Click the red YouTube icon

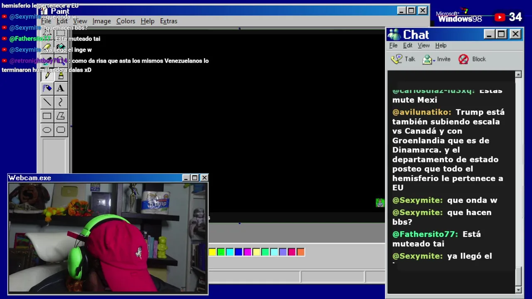pos(500,17)
